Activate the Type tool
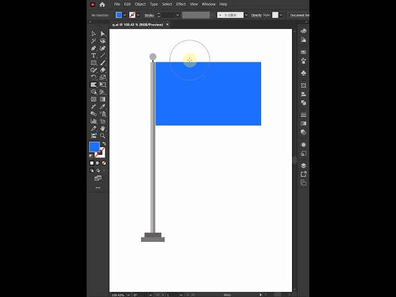This screenshot has width=396, height=297. click(93, 56)
